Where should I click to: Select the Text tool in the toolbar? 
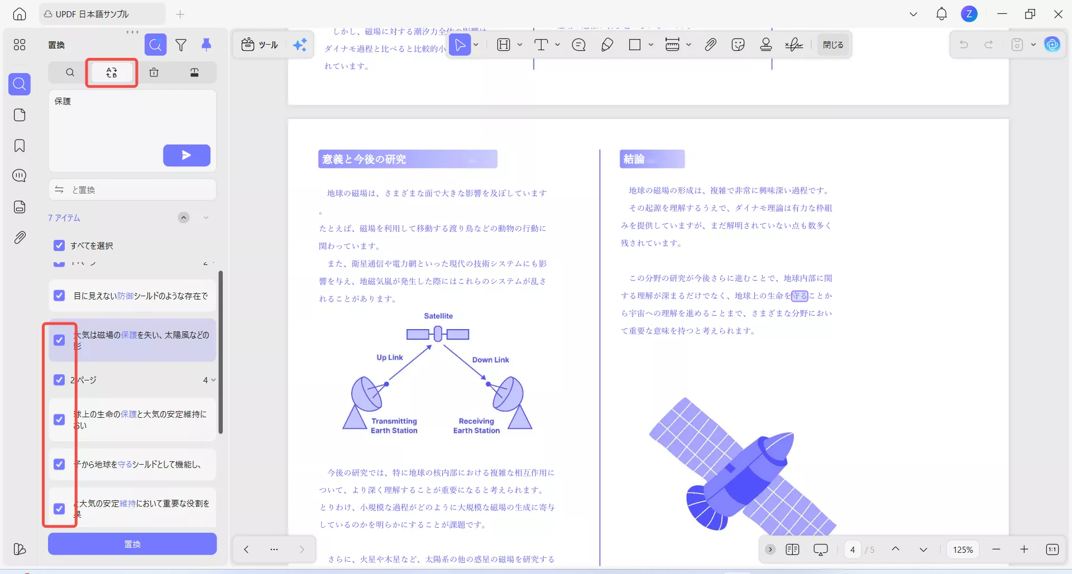coord(542,45)
